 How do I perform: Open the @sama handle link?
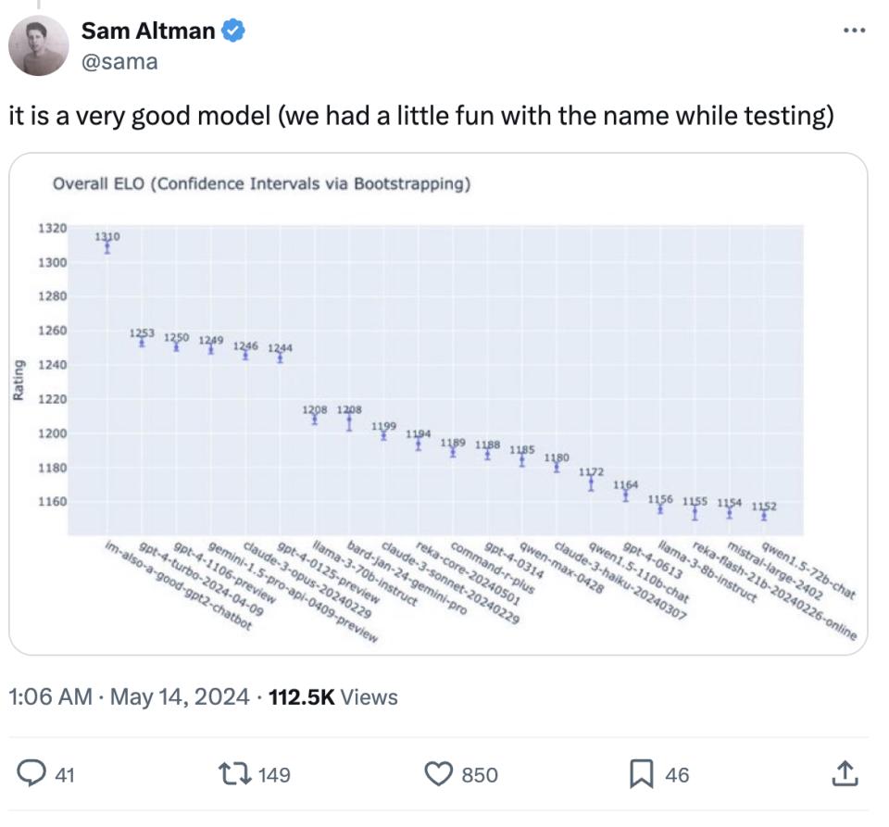[119, 61]
